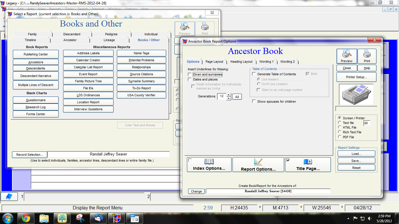Choose HTML File as the output
Screen dimensions: 399x224
340,127
